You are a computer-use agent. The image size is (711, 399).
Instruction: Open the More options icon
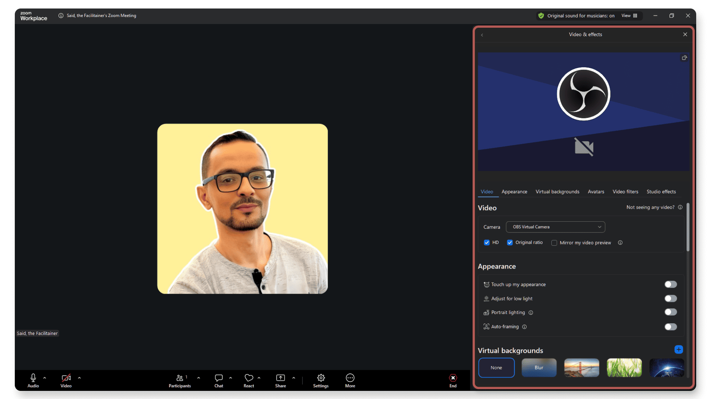(x=350, y=378)
